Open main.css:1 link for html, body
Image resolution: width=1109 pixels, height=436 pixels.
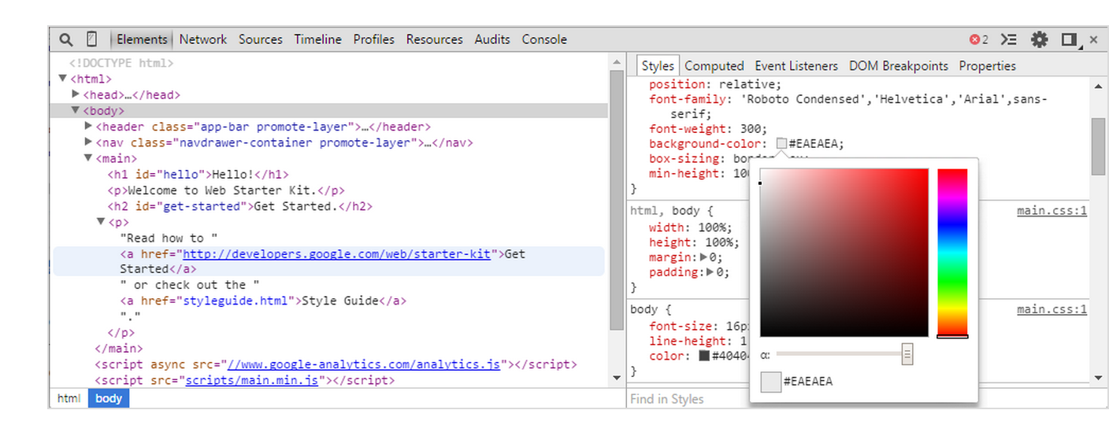(x=1052, y=211)
